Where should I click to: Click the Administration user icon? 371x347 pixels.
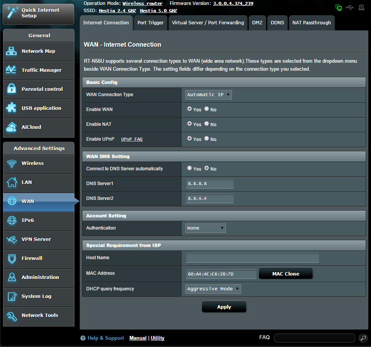12,277
